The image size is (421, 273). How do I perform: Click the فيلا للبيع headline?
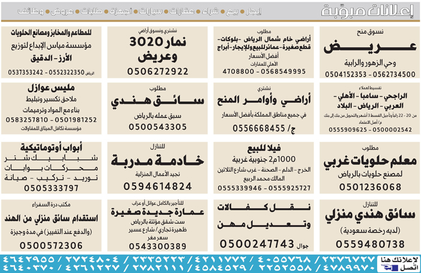264,148
